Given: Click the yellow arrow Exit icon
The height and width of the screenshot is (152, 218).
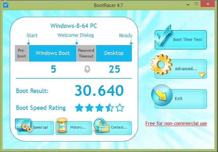Looking at the screenshot, I should 162,95.
